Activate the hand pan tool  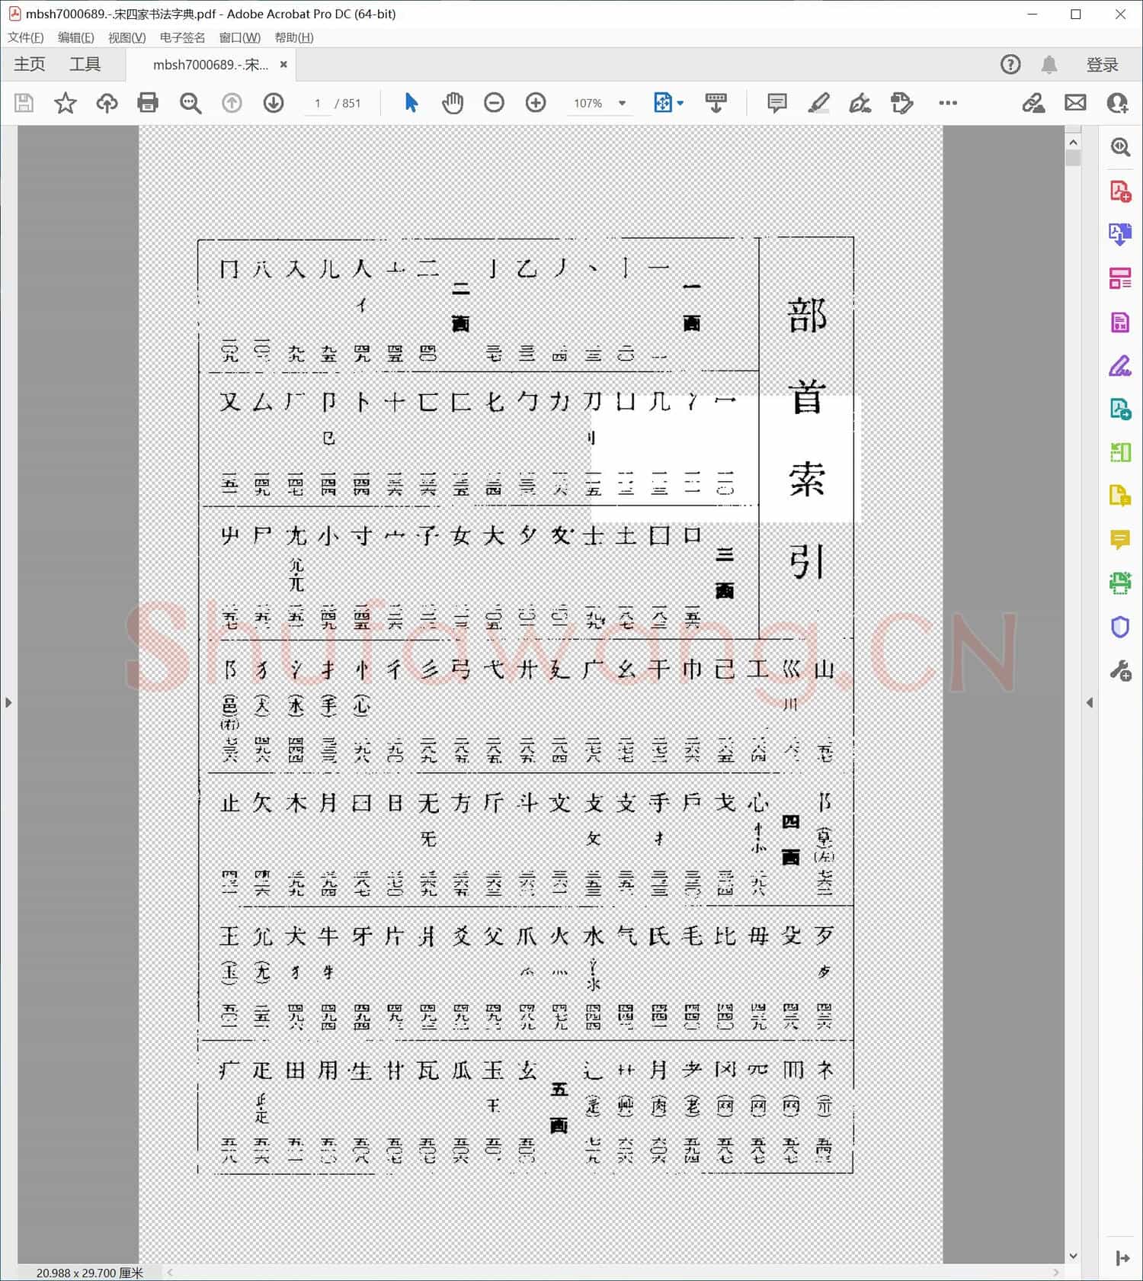pos(453,103)
